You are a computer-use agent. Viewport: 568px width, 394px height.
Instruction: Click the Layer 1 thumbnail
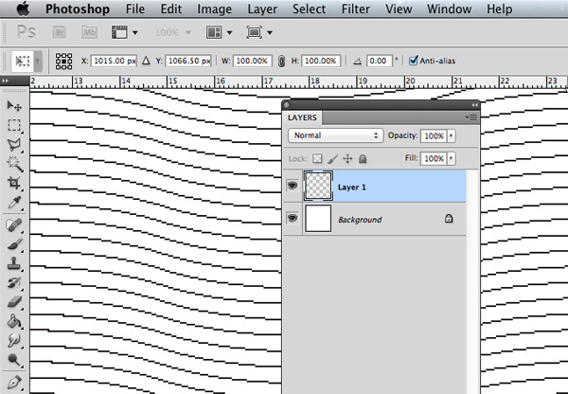317,187
